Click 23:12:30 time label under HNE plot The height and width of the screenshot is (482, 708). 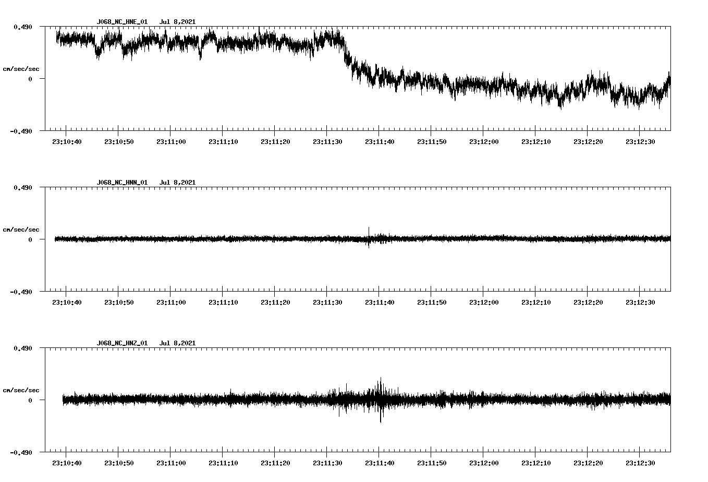[640, 142]
